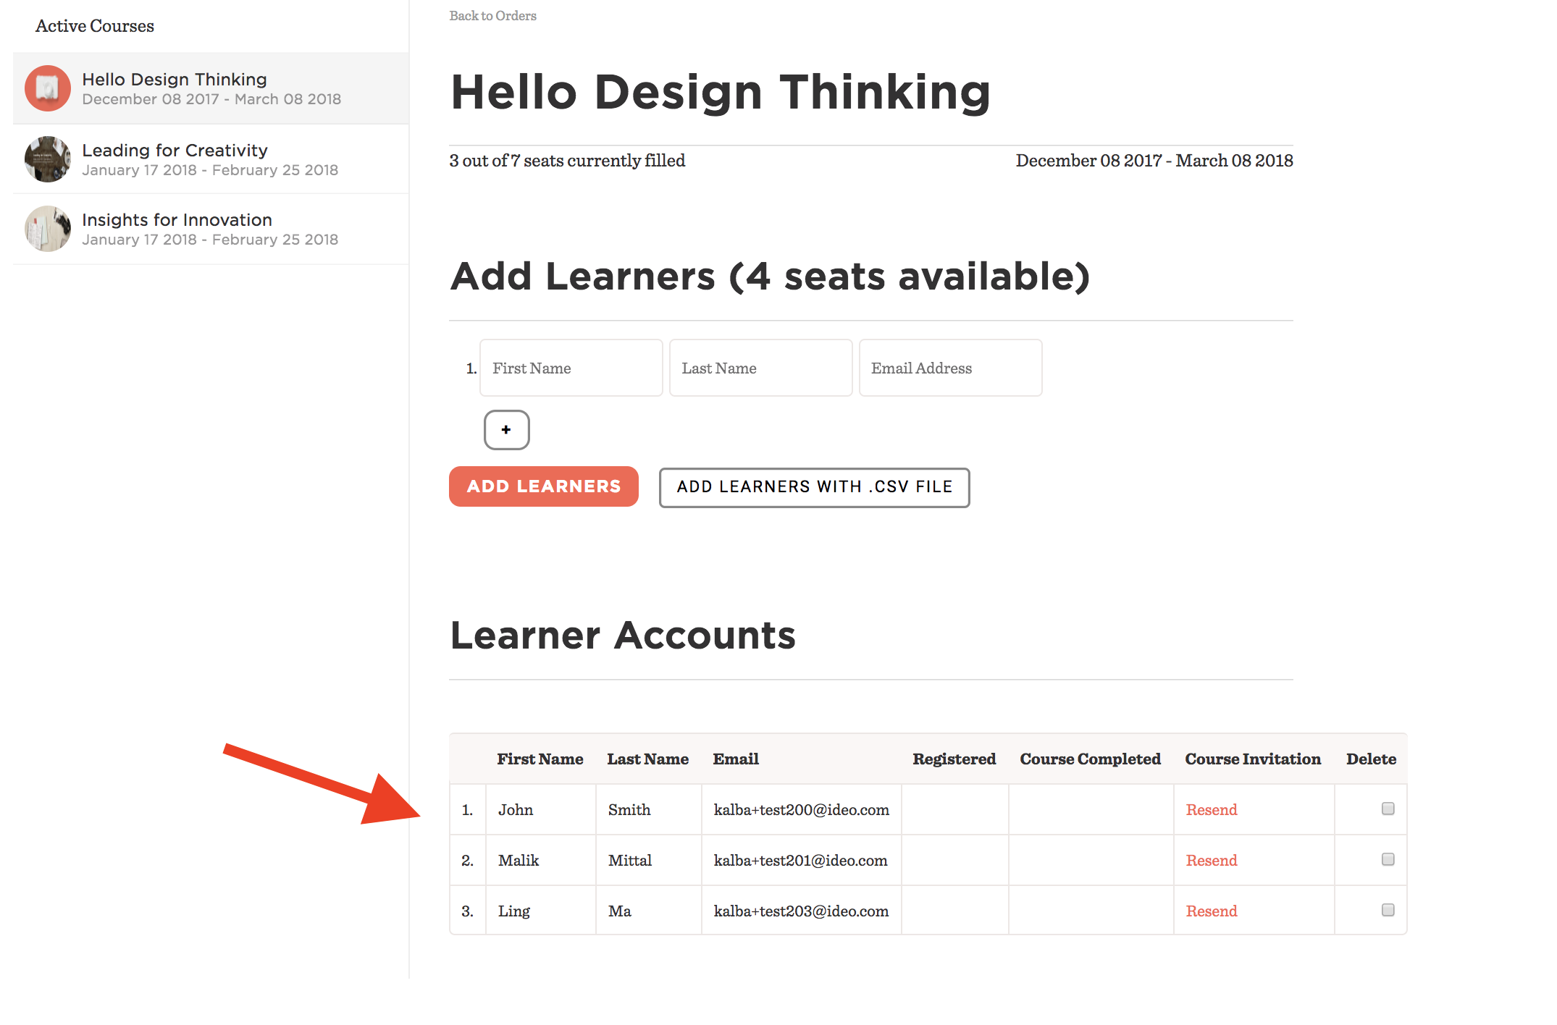
Task: Click the Hello Design Thinking course thumbnail
Action: [x=48, y=88]
